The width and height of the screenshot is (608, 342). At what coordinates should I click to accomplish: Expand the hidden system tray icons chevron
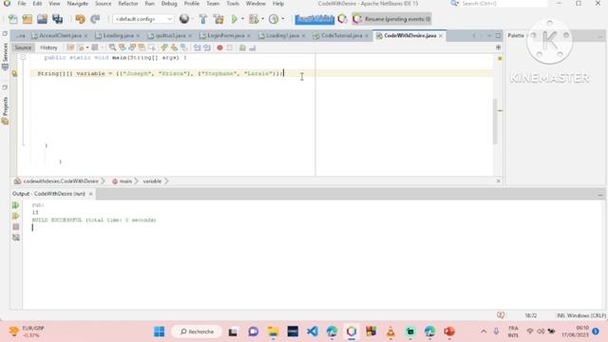point(484,332)
